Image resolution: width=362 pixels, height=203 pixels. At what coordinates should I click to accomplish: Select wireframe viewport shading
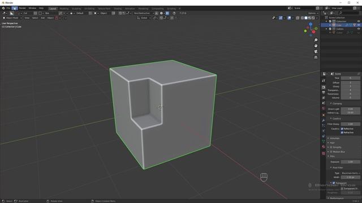tap(302, 17)
